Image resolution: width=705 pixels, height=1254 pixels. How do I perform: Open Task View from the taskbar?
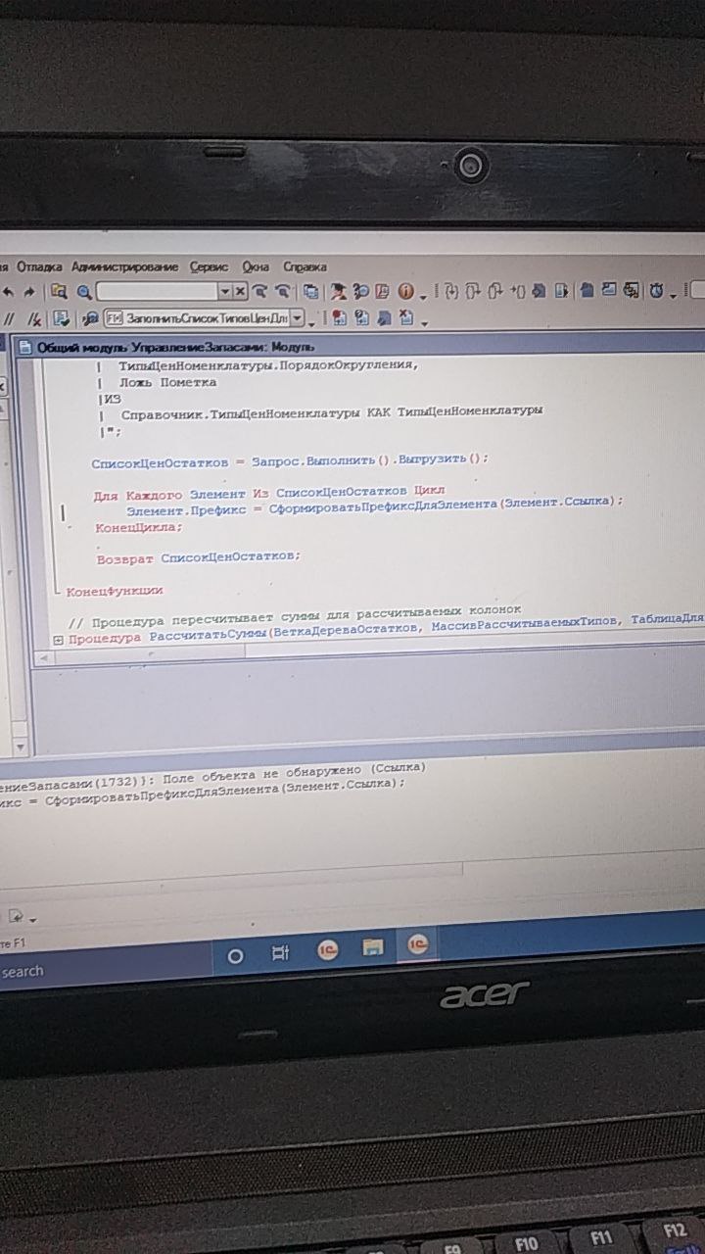click(x=280, y=951)
